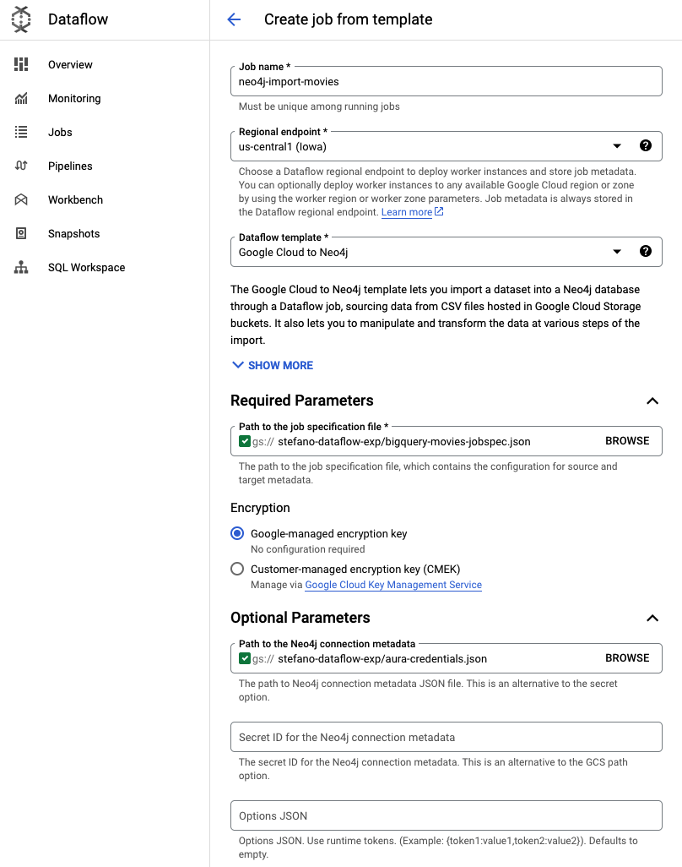Click the Dataflow logo icon
The image size is (682, 867).
click(x=21, y=19)
